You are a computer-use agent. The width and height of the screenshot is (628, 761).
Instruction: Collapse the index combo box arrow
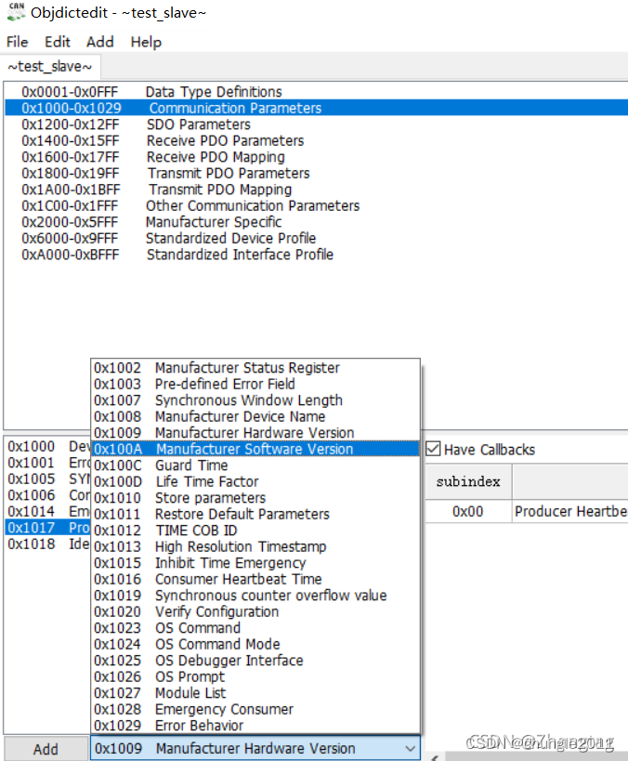point(410,749)
